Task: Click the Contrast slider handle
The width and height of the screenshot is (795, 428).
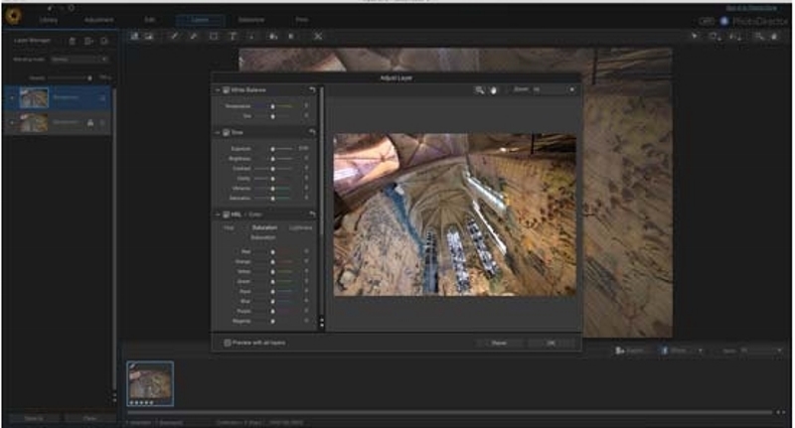Action: click(x=272, y=169)
